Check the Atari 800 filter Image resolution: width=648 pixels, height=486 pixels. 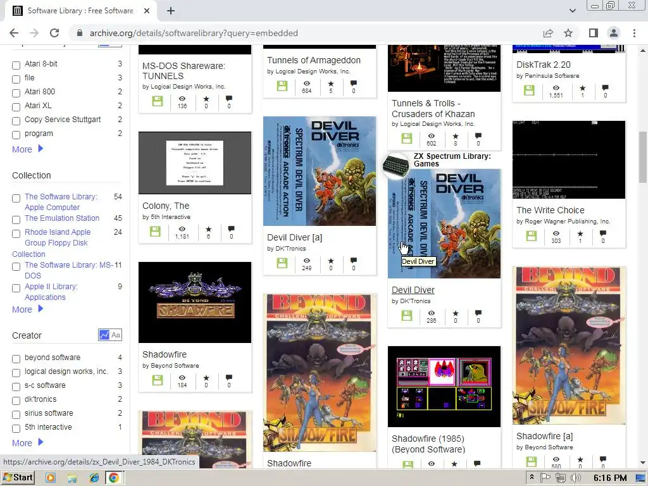(x=16, y=93)
